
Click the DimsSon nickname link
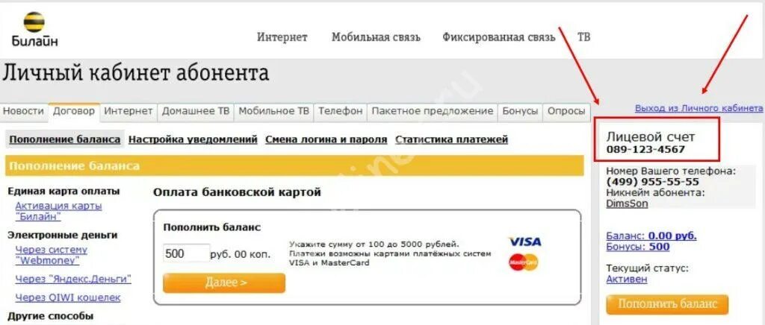pos(627,203)
